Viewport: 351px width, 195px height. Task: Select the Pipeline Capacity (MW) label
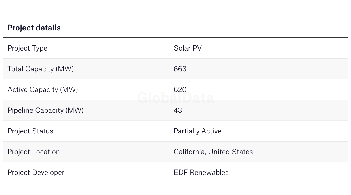pos(45,110)
